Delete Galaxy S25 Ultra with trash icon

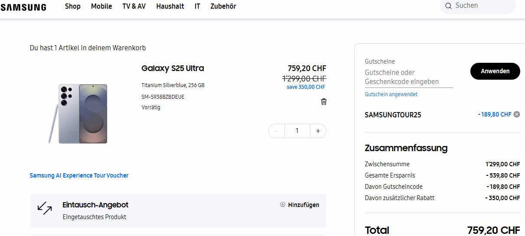323,101
